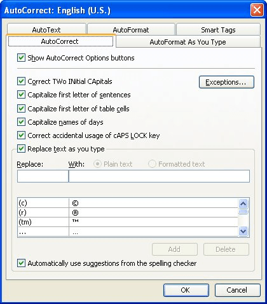Click the list scroll down arrow
Screen dimensions: 267x304
click(243, 231)
